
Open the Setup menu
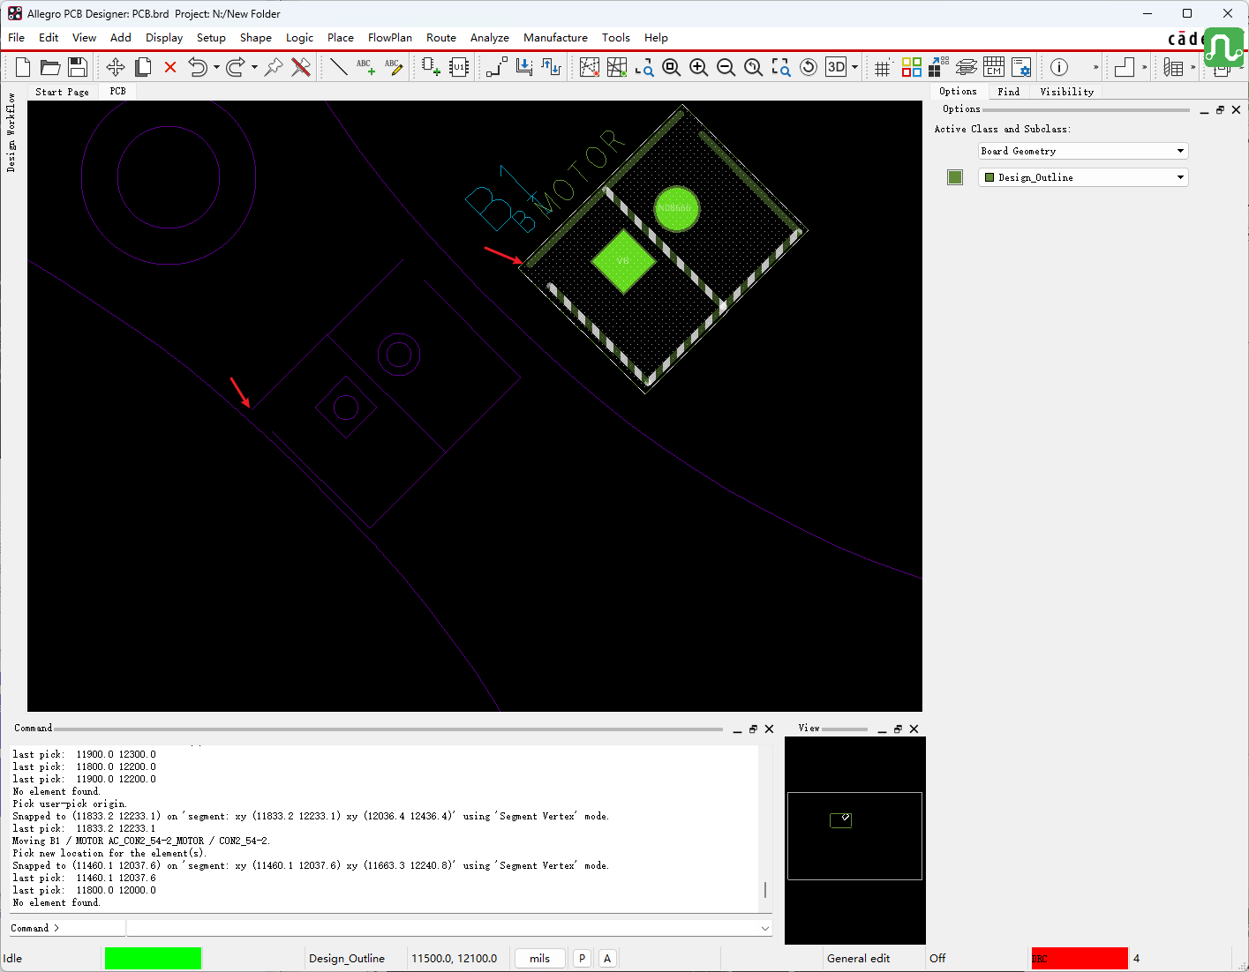[211, 37]
